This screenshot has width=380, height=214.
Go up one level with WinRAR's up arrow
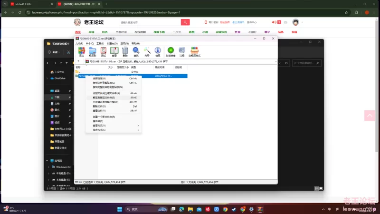click(78, 61)
